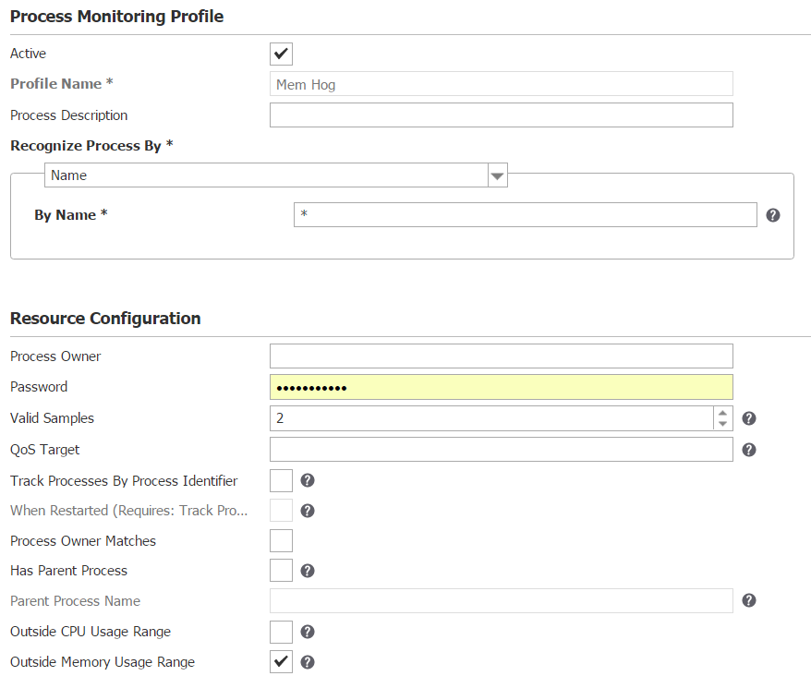Open help for Valid Samples
This screenshot has height=676, width=811.
pos(748,417)
